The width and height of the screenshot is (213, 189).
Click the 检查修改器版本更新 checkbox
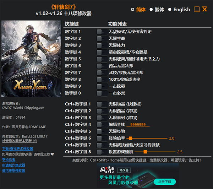point(34,141)
